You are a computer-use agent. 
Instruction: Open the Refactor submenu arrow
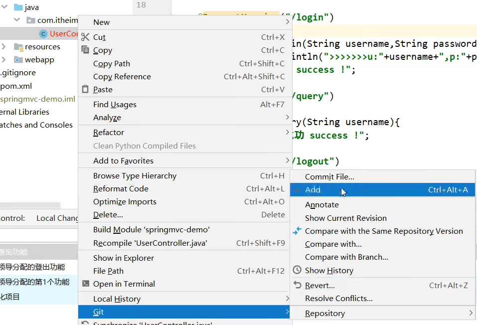tap(287, 132)
